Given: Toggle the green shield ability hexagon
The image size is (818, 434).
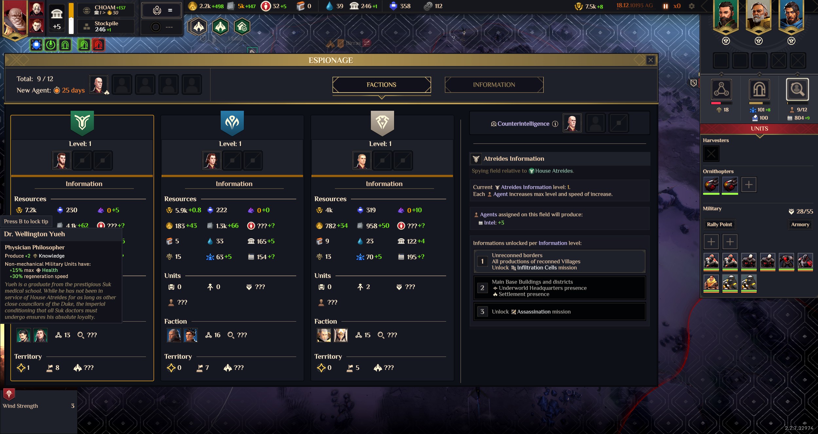Looking at the screenshot, I should coord(242,27).
